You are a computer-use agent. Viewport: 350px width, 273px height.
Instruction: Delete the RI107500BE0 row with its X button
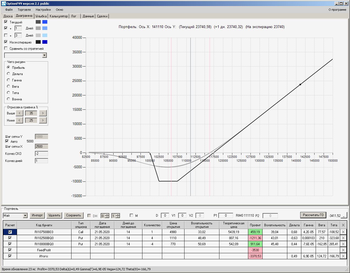pos(343,232)
